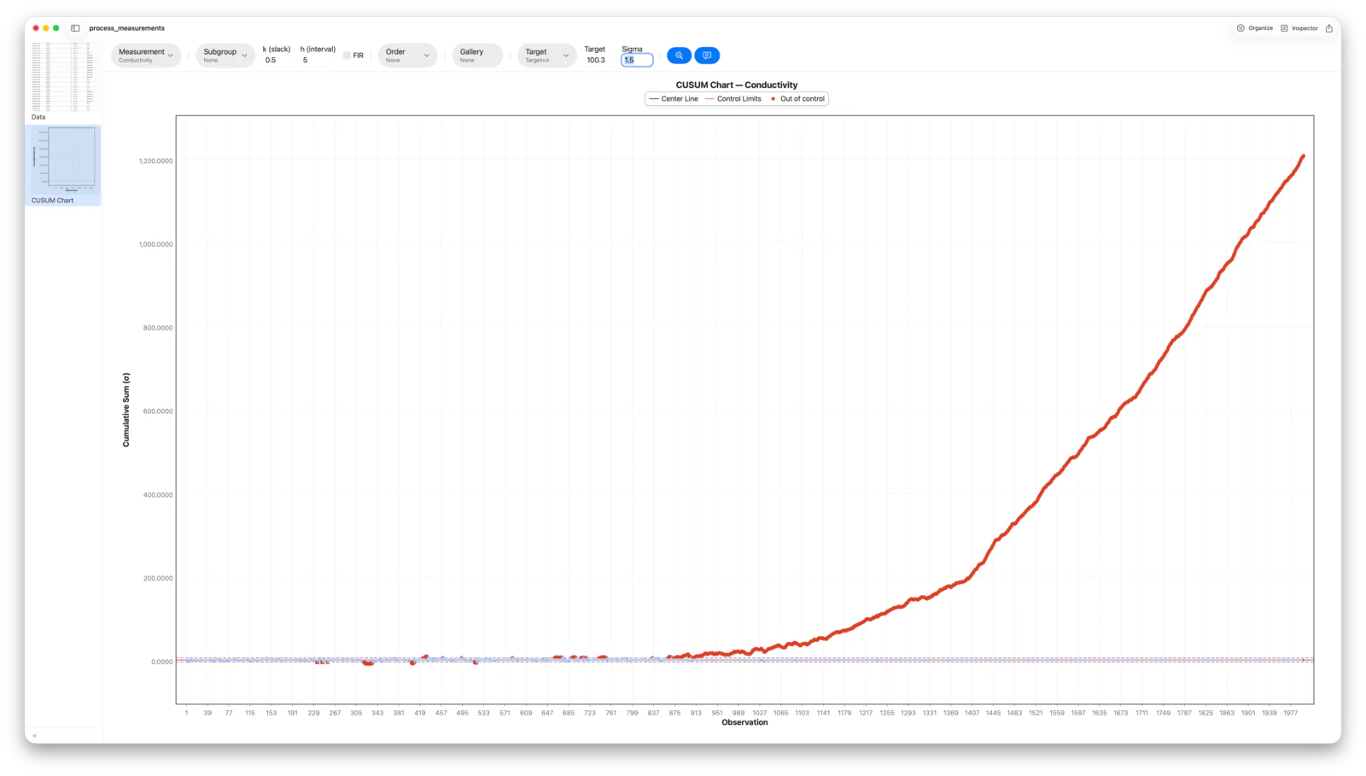Click the Observation x-axis label
This screenshot has width=1366, height=776.
[744, 722]
